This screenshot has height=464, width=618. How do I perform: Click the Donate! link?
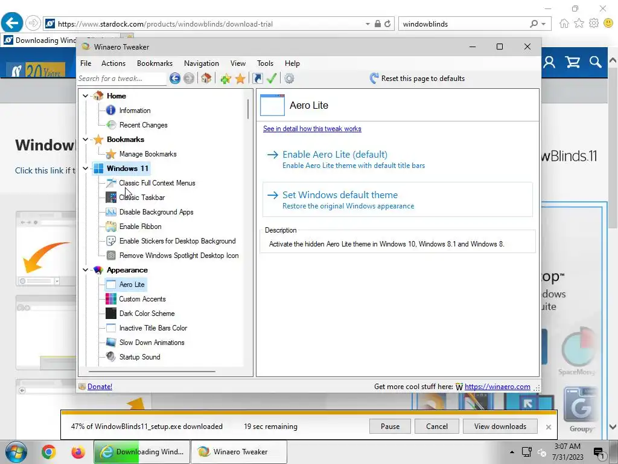point(100,387)
